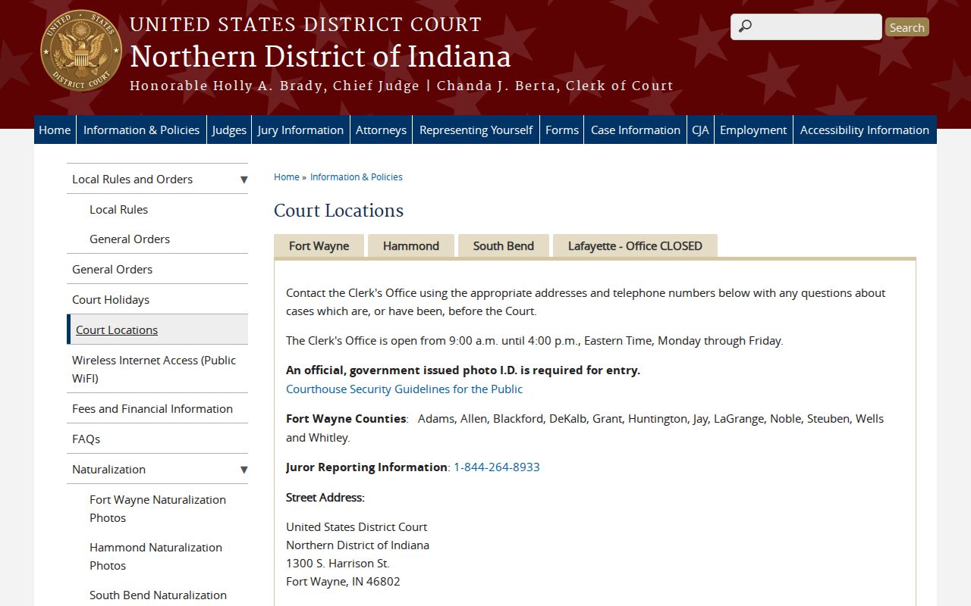Open the Jury Information menu
This screenshot has height=606, width=971.
click(300, 130)
